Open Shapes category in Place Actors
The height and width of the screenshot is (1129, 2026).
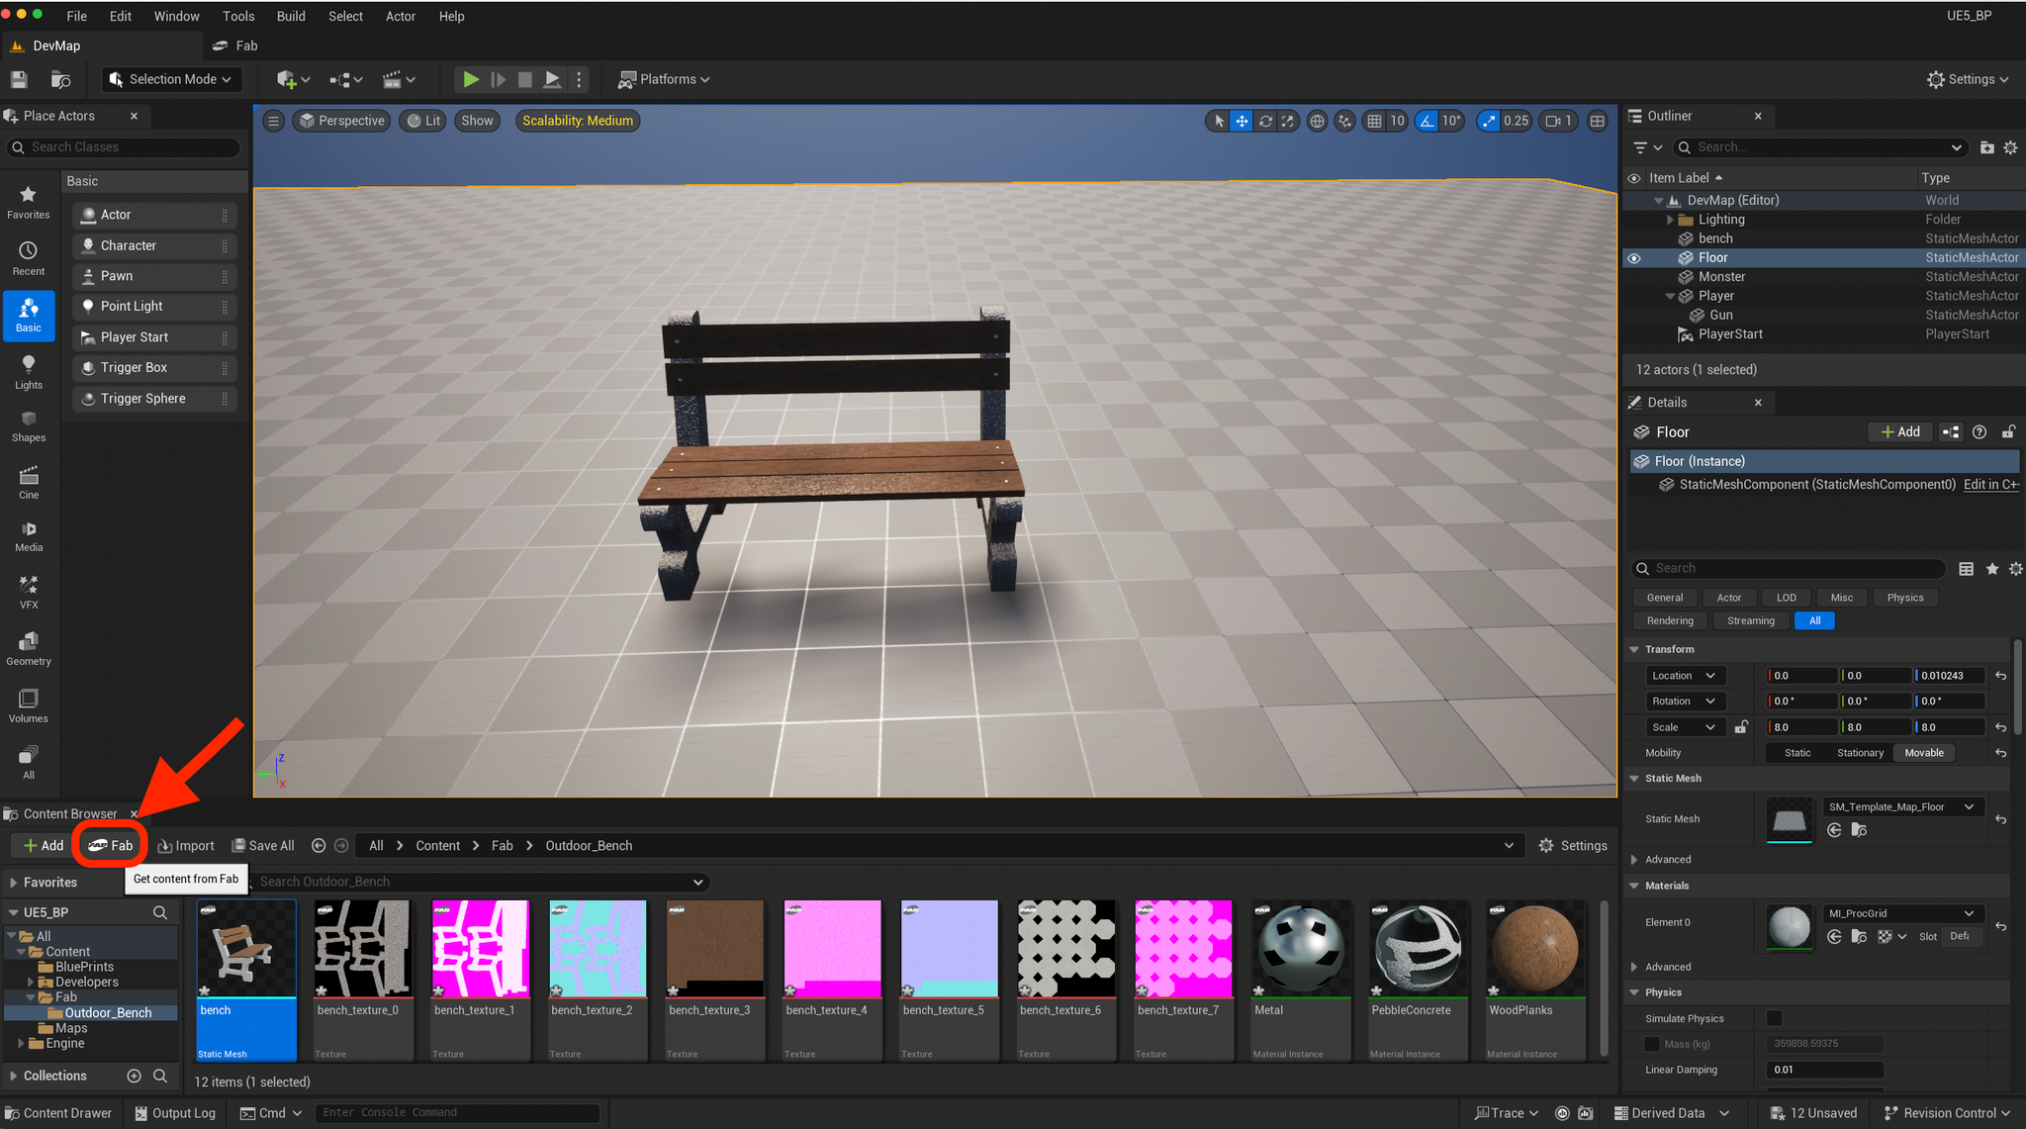click(x=29, y=426)
